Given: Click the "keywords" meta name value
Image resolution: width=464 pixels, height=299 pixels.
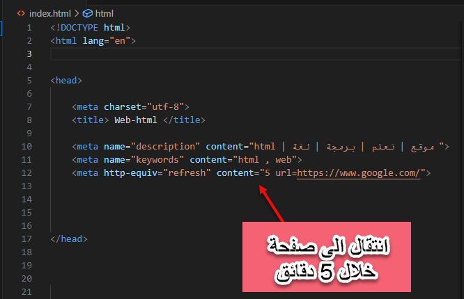Looking at the screenshot, I should tap(161, 160).
